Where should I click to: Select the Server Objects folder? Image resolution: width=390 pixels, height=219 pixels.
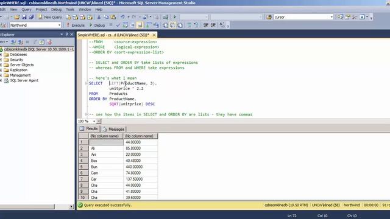[22, 65]
